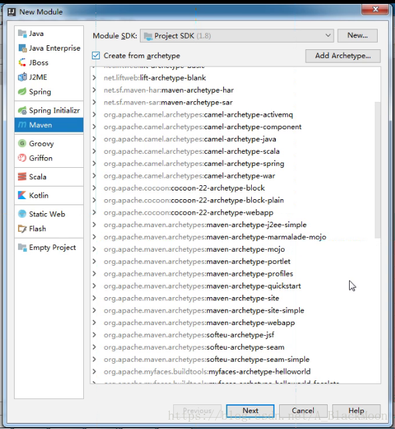
Task: Click the IntelliJ logo in the title bar
Action: click(x=11, y=12)
